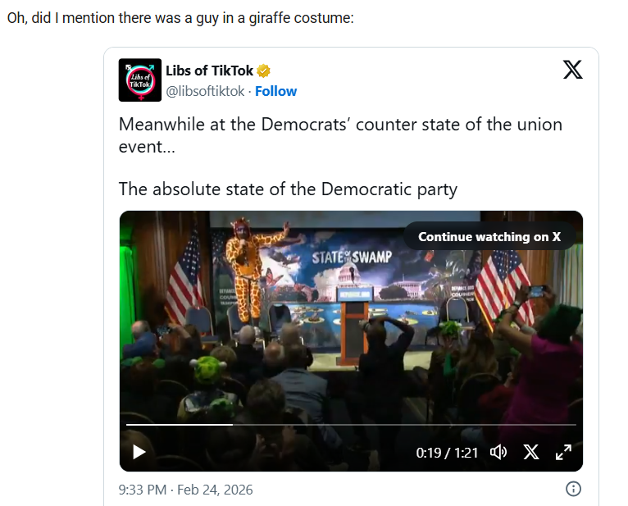Click the line 'The absolute state of the Democratic party'
The image size is (628, 506).
[x=288, y=189]
